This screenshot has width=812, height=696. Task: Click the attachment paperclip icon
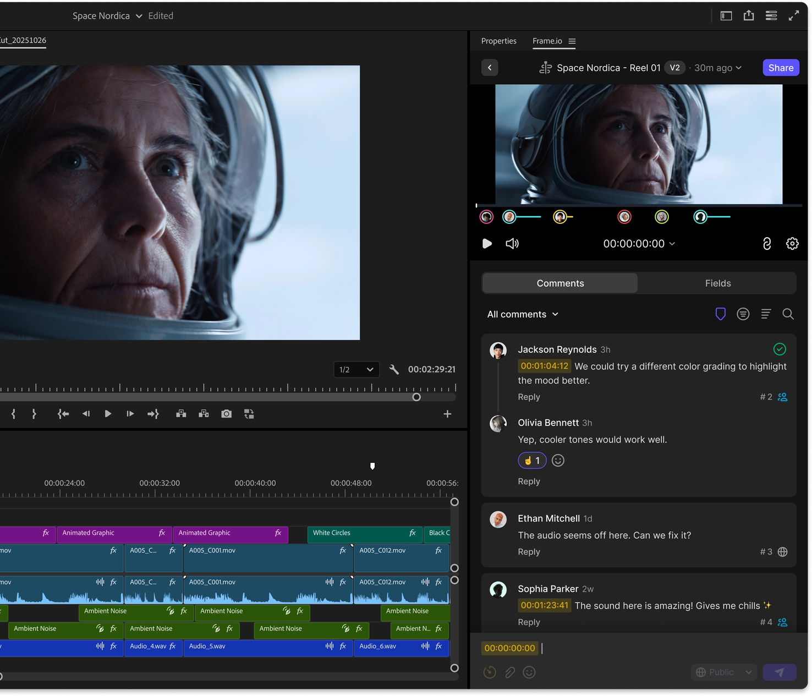click(x=510, y=672)
